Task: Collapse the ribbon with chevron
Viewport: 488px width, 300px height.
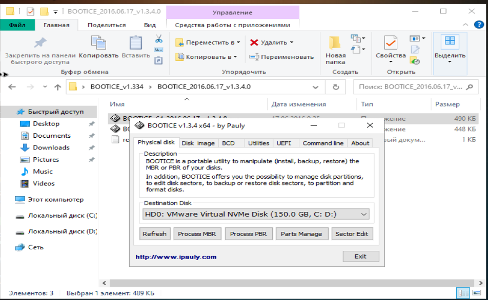Action: coord(465,25)
